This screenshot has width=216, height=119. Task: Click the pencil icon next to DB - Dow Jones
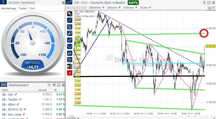click(x=24, y=114)
